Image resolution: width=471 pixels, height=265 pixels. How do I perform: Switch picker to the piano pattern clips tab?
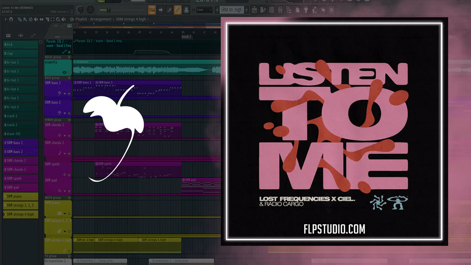click(x=8, y=35)
